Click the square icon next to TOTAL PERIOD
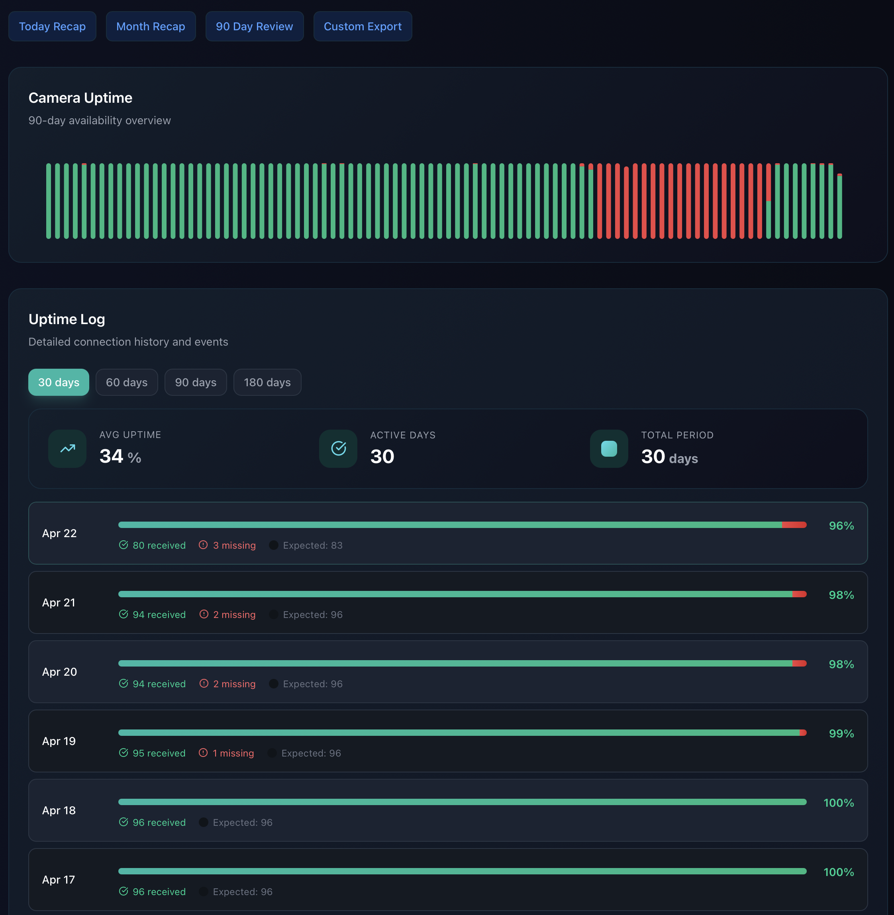The height and width of the screenshot is (915, 894). coord(608,449)
